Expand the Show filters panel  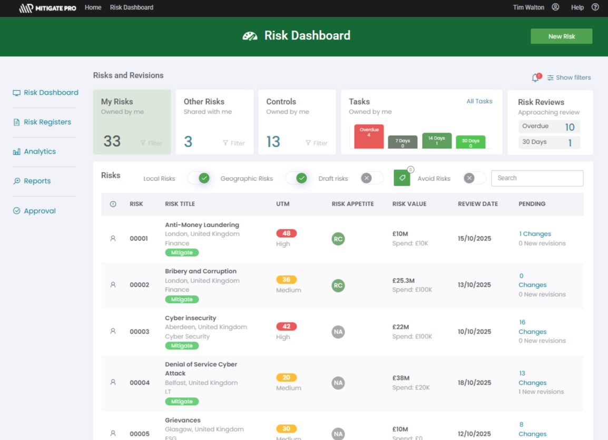click(x=569, y=77)
